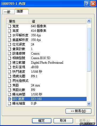Select the 快門速度 property label

[x=19, y=72]
